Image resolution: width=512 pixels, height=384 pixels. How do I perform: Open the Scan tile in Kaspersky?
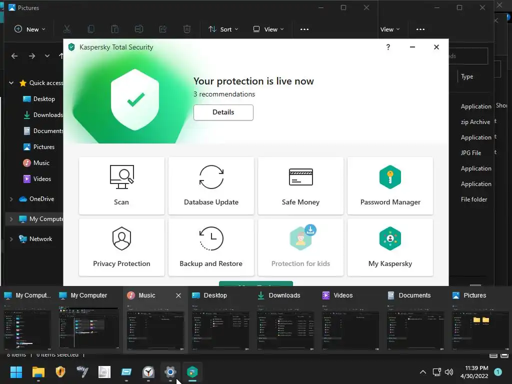121,186
